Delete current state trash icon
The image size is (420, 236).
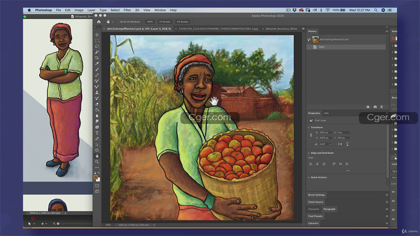coord(381,107)
